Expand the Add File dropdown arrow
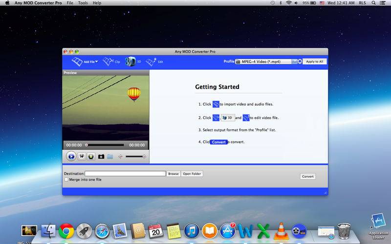 [x=96, y=61]
